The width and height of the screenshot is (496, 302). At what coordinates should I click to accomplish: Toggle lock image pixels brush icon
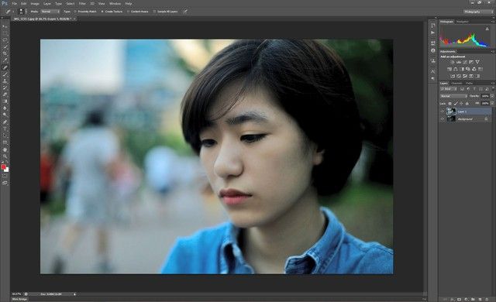456,104
